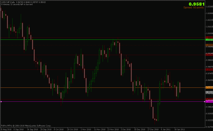The image size is (213, 131).
Task: Select dark red line just above green line
Action: (x=103, y=37)
